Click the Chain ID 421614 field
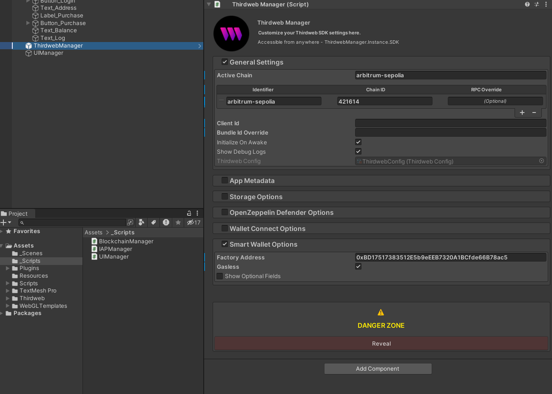This screenshot has height=394, width=552. point(385,101)
